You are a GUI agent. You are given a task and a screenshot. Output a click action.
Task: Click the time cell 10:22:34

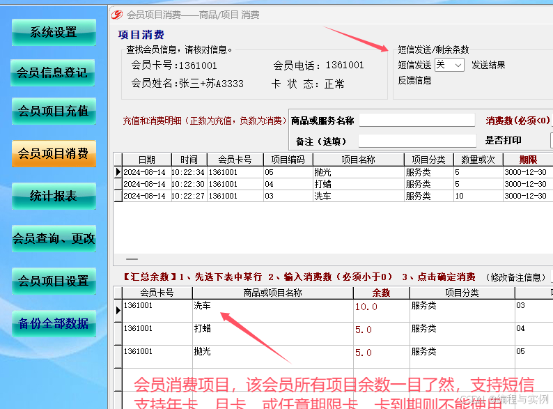[188, 172]
